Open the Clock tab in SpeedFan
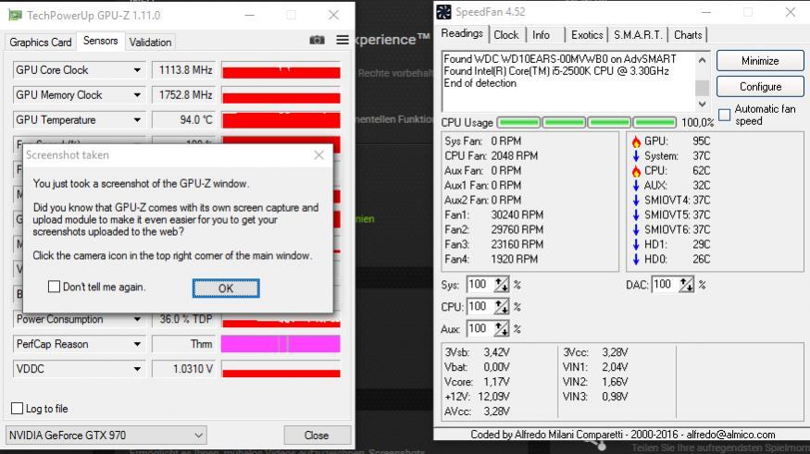Viewport: 810px width, 454px height. [x=506, y=35]
